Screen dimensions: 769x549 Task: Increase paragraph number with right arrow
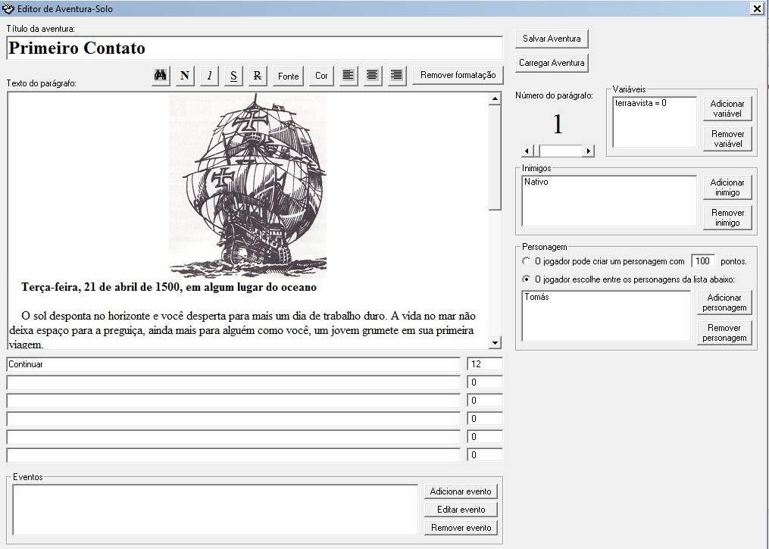pos(589,151)
